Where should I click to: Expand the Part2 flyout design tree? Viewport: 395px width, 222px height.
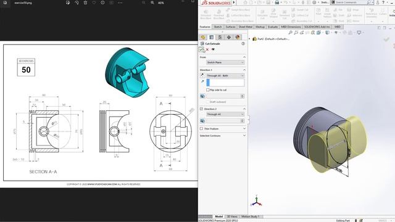click(249, 39)
